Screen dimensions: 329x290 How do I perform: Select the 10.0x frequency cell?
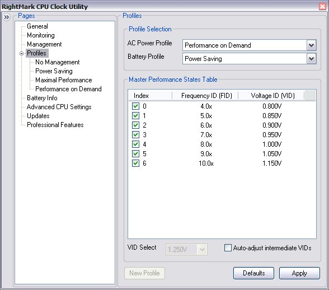(206, 163)
